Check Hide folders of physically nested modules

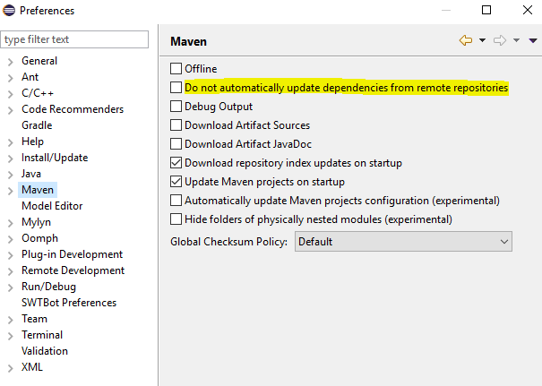point(176,219)
